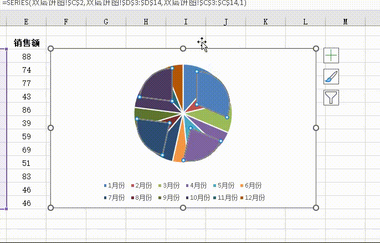Select the left-middle chart resize handle
This screenshot has height=243, width=380.
click(x=50, y=128)
